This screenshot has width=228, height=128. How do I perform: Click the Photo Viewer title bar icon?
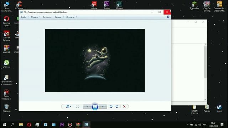(21, 12)
